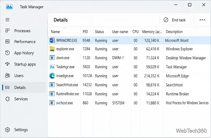The image size is (211, 138).
Task: Click the Runtime Broker description cell
Action: point(177,94)
